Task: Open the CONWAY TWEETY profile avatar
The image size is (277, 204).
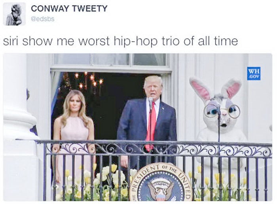Action: (14, 14)
